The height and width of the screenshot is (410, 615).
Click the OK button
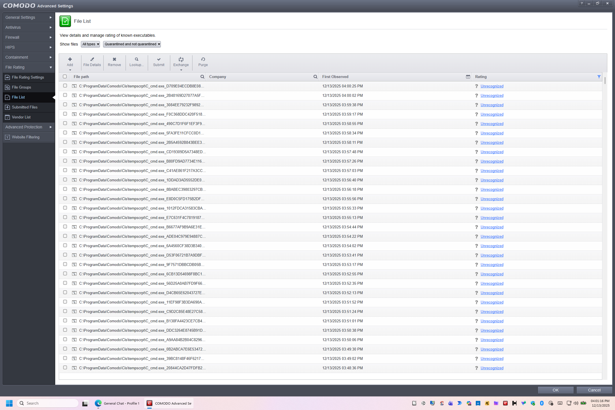(555, 390)
